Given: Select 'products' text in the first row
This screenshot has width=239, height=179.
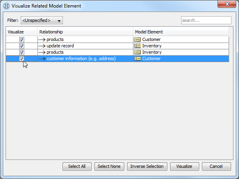Looking at the screenshot, I should pyautogui.click(x=55, y=39).
